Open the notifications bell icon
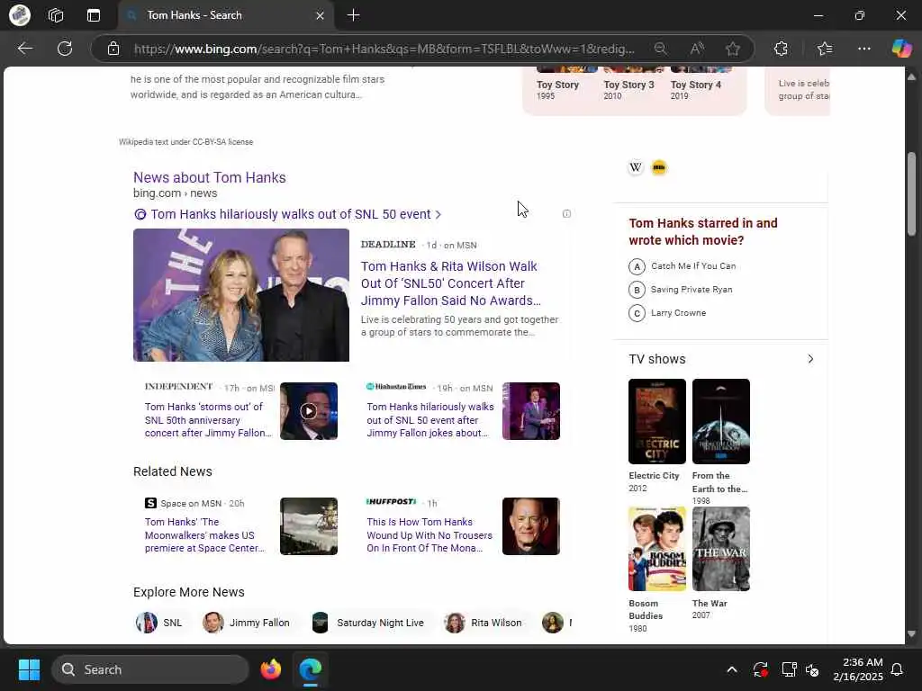This screenshot has height=691, width=922. 897,669
